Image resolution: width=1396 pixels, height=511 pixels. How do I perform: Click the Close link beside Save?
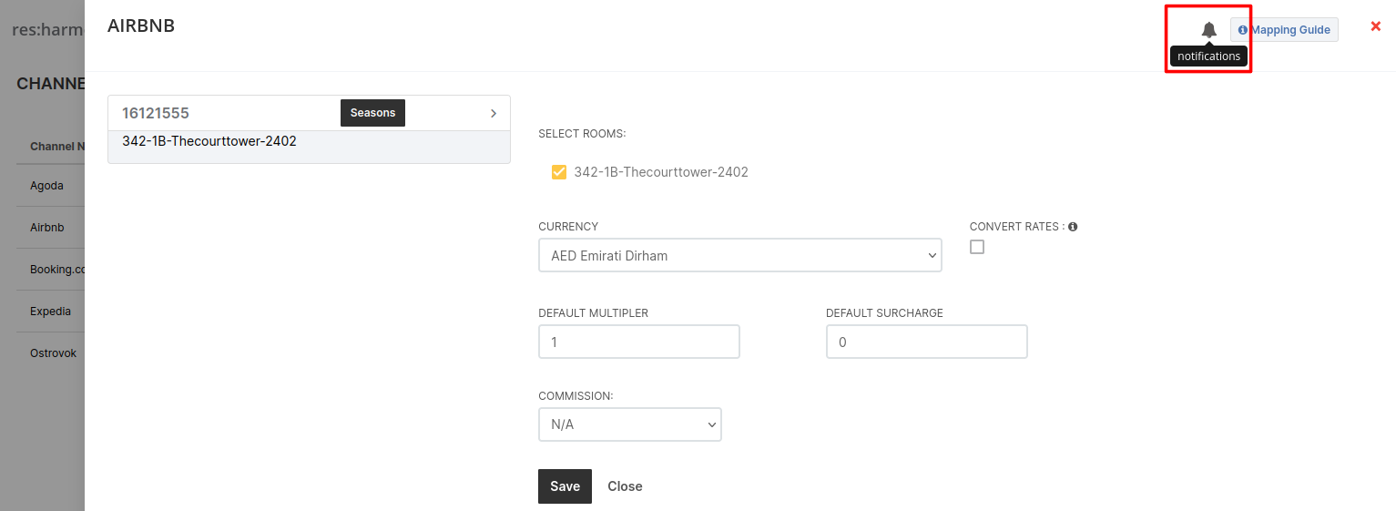[x=625, y=486]
